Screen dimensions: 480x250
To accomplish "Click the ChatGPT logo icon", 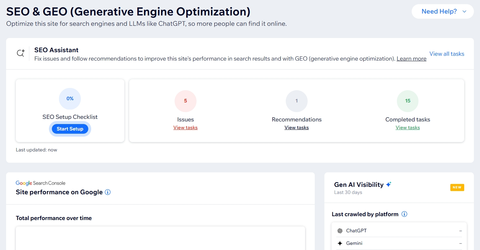I will coord(340,231).
